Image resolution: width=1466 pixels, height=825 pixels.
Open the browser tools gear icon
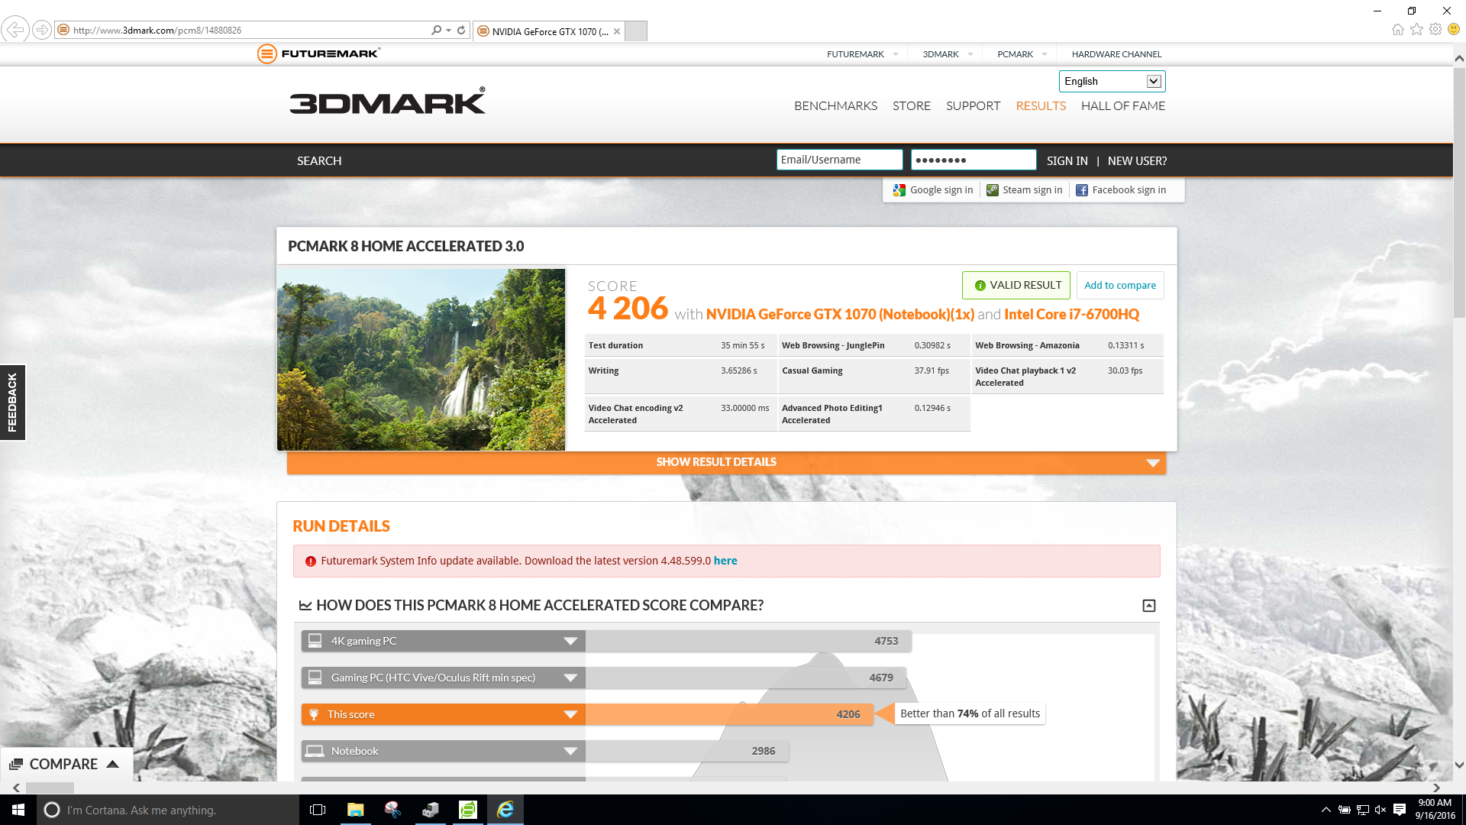tap(1435, 30)
